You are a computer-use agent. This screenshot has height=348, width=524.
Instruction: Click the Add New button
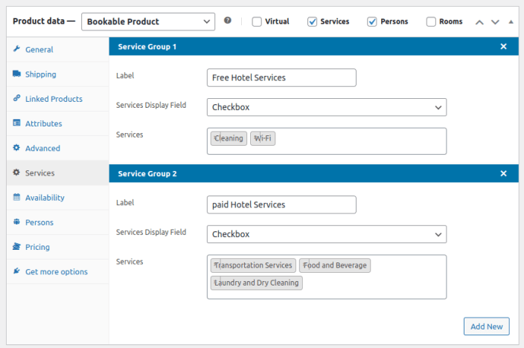(486, 326)
